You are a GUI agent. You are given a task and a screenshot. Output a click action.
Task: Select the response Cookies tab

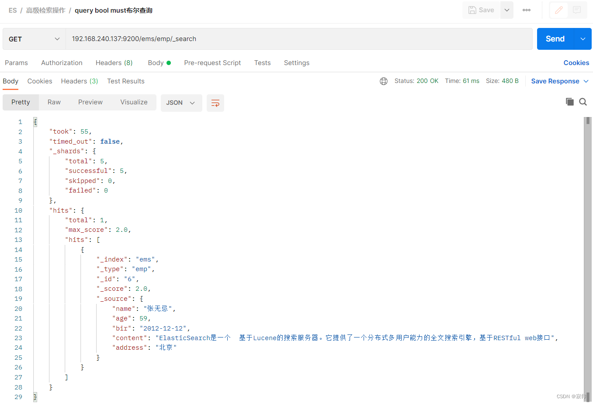point(40,81)
